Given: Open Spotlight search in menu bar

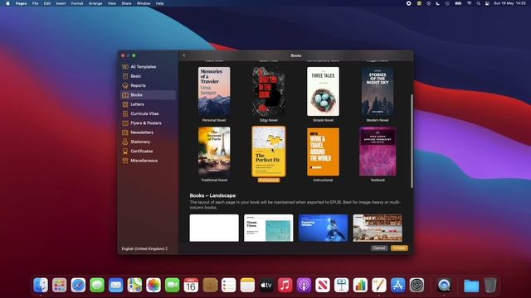Looking at the screenshot, I should (x=478, y=3).
